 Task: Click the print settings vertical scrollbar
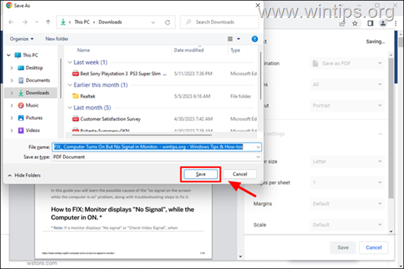point(391,128)
